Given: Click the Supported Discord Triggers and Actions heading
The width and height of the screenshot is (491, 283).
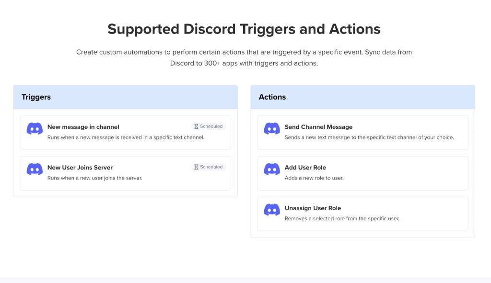Looking at the screenshot, I should [x=244, y=29].
